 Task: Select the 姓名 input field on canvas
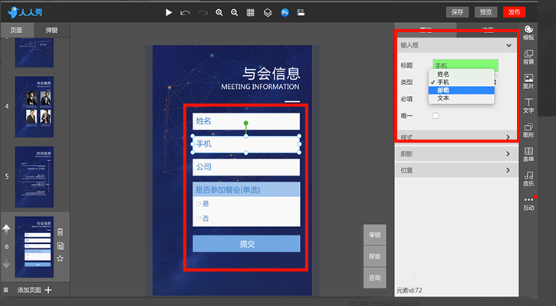[x=246, y=121]
